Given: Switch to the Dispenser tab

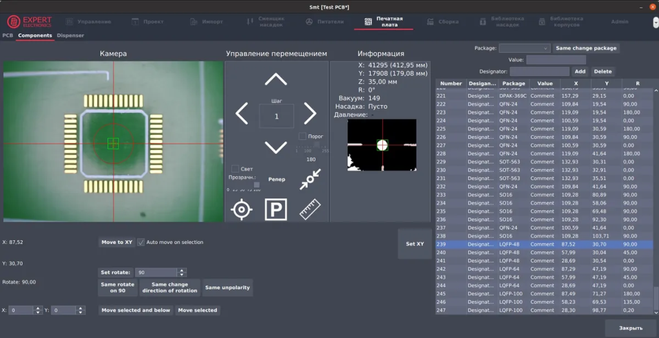Looking at the screenshot, I should pyautogui.click(x=70, y=35).
